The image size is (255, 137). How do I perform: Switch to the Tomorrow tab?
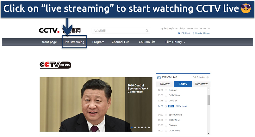coord(201,84)
